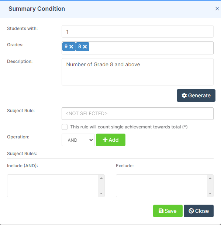Viewport: 221px width, 225px height.
Task: Click the floppy disk icon on the Save button
Action: (x=161, y=211)
